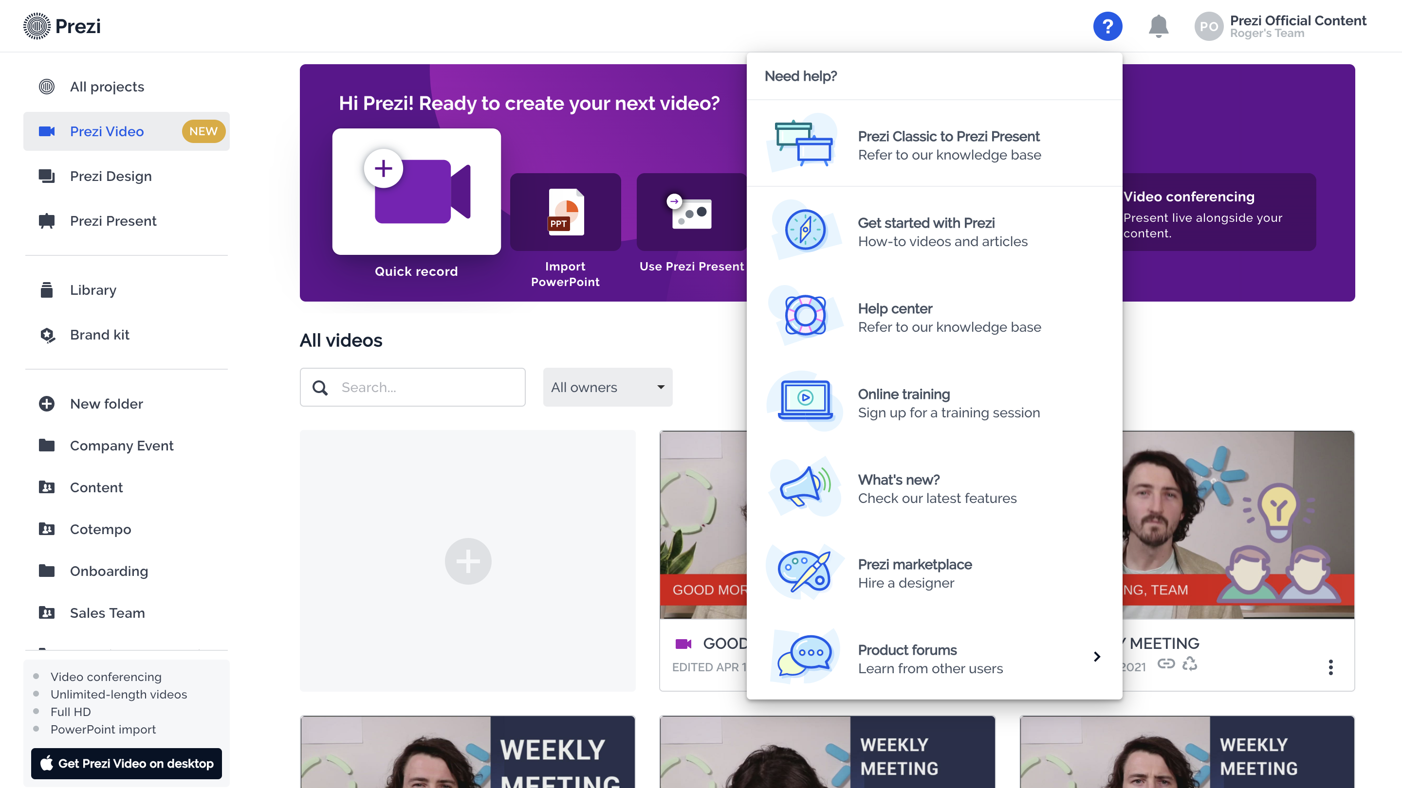Image resolution: width=1402 pixels, height=788 pixels.
Task: Click the Import PowerPoint label
Action: coord(566,274)
